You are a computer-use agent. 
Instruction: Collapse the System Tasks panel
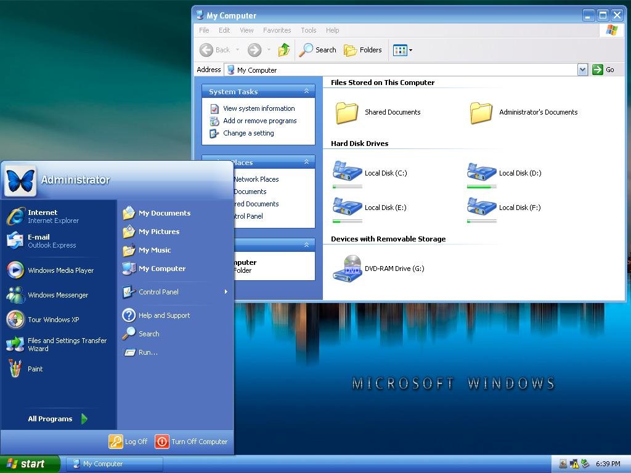pos(306,91)
